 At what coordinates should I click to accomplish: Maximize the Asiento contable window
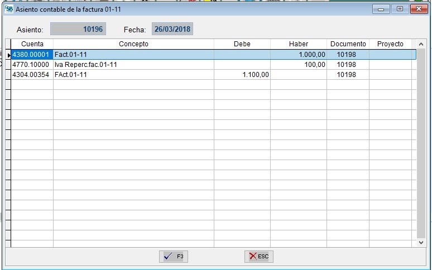click(400, 9)
